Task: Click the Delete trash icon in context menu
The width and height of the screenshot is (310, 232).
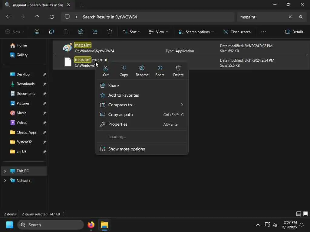Action: tap(178, 68)
